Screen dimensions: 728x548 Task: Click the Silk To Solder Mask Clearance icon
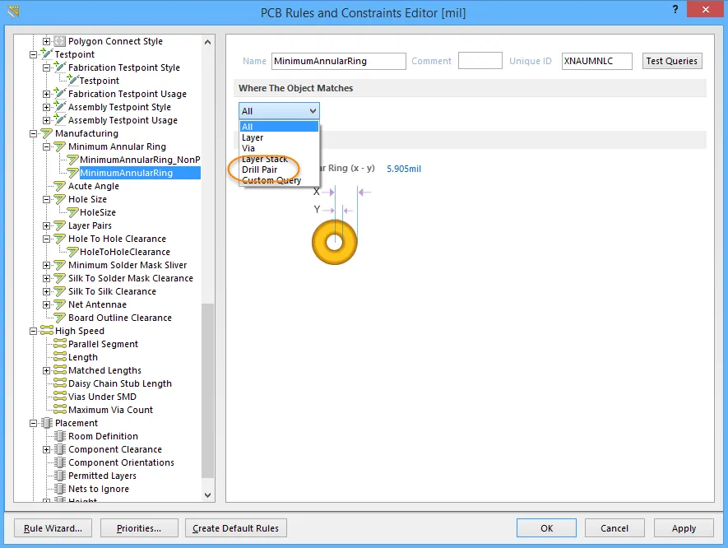(59, 278)
